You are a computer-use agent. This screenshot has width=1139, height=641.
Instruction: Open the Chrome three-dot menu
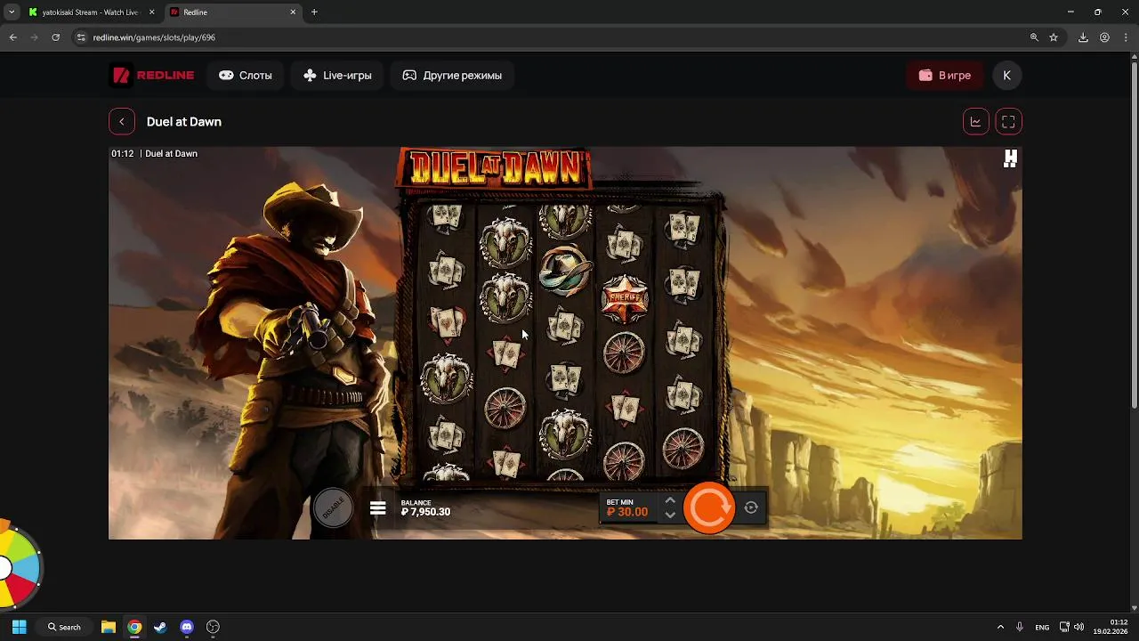[1126, 37]
